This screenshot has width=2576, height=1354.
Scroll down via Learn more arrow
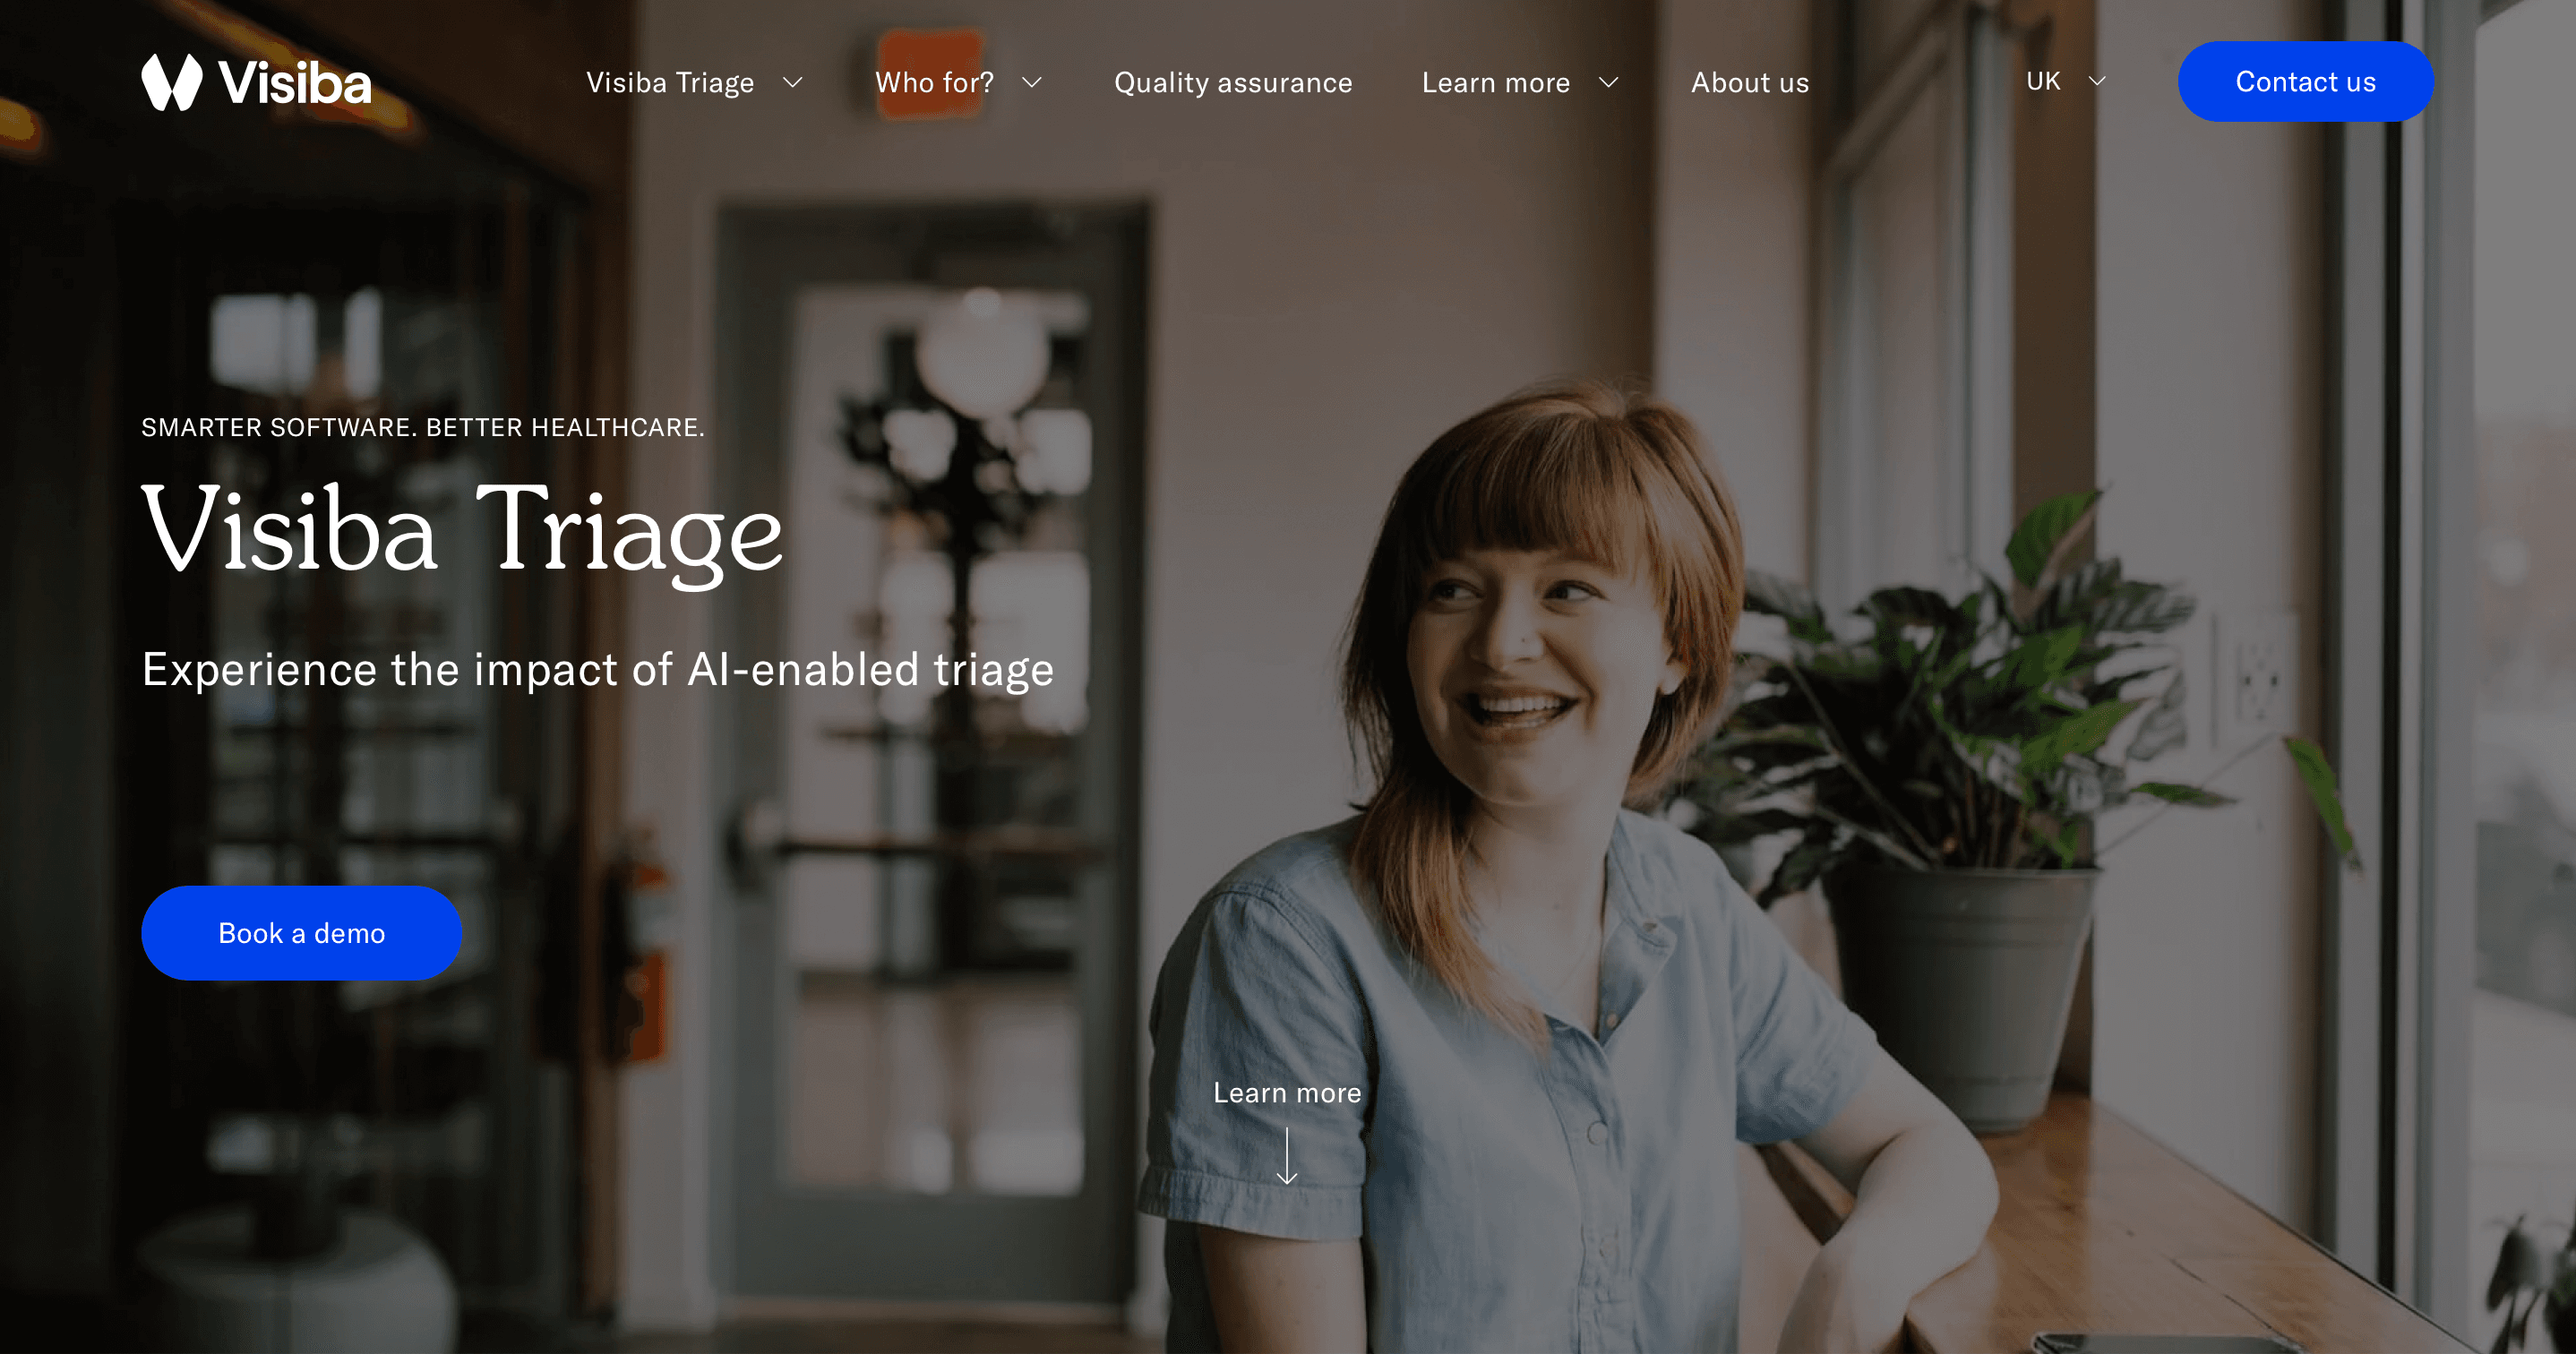pyautogui.click(x=1286, y=1165)
